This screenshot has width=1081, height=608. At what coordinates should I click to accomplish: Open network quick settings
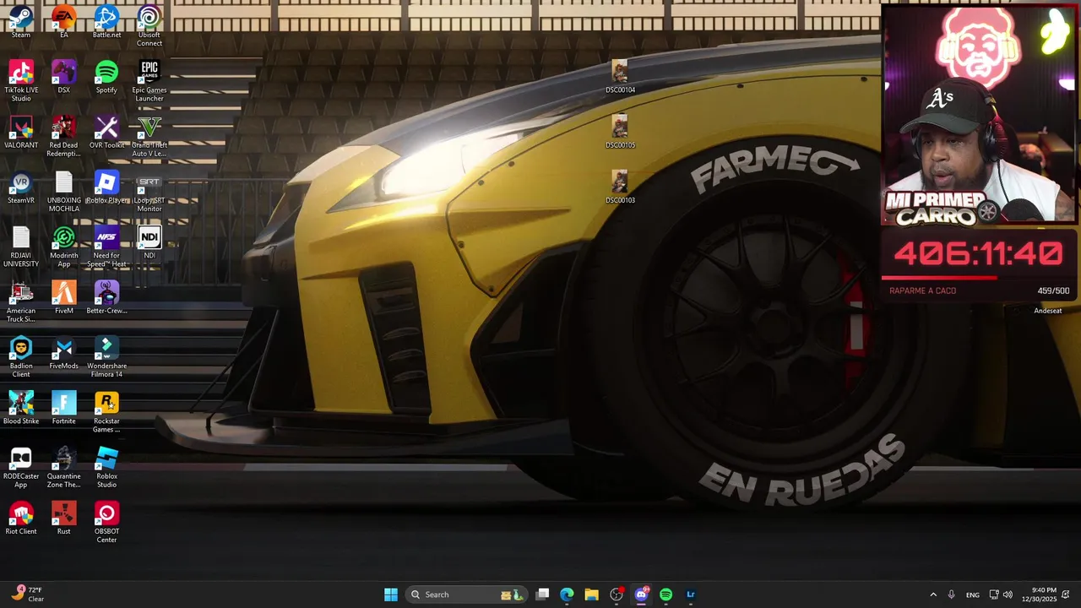[x=994, y=594]
